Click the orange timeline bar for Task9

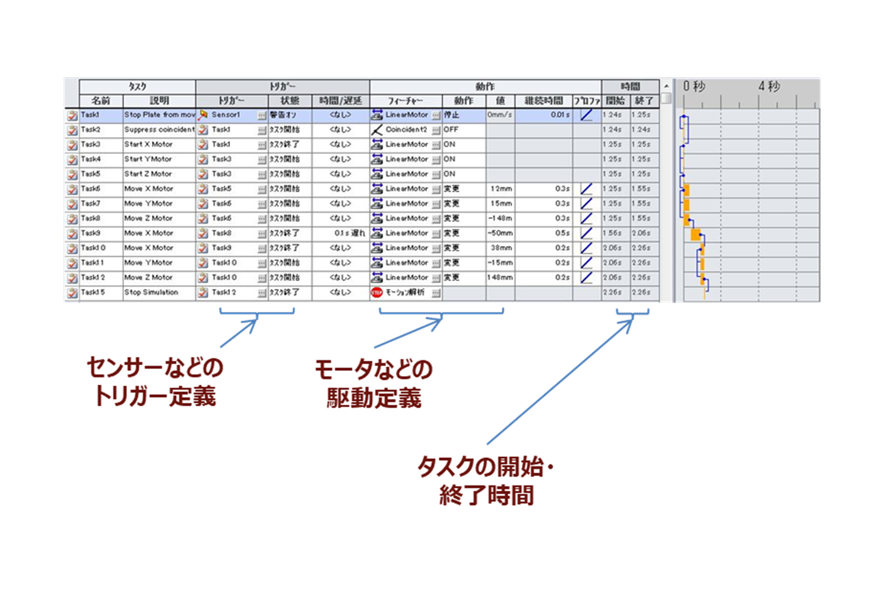click(x=695, y=234)
